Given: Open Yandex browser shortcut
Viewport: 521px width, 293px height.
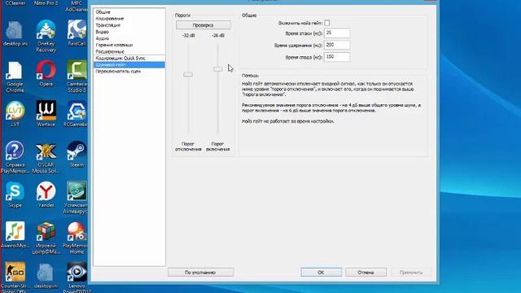Looking at the screenshot, I should pyautogui.click(x=46, y=195).
